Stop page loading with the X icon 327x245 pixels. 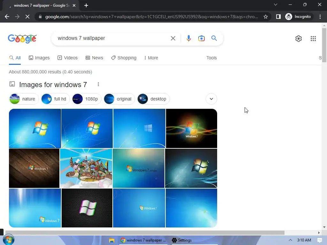point(27,17)
